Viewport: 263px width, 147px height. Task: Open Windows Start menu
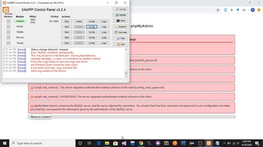coord(5,143)
